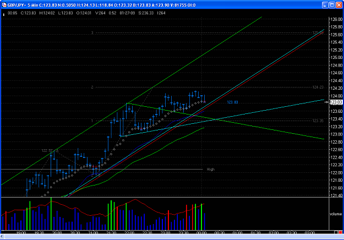Click the O:124.01 open value in data line
The height and width of the screenshot is (240, 344).
click(x=84, y=13)
